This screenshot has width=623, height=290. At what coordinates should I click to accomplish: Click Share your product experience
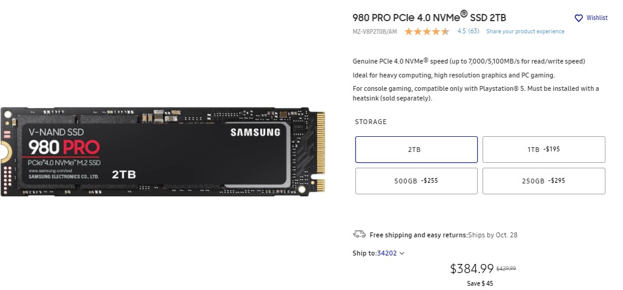click(525, 31)
